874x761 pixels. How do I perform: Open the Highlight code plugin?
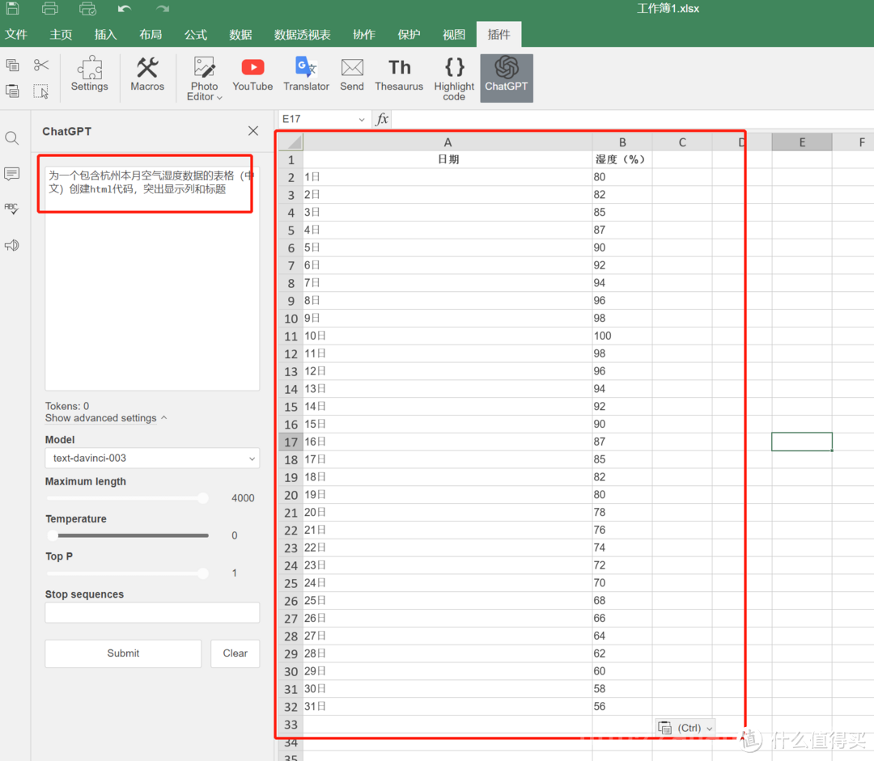click(x=454, y=78)
